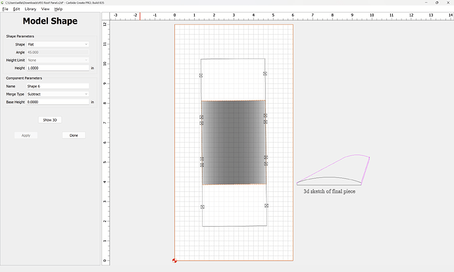Open the Merge Type dropdown
Viewport: 454px width, 272px height.
(x=57, y=94)
